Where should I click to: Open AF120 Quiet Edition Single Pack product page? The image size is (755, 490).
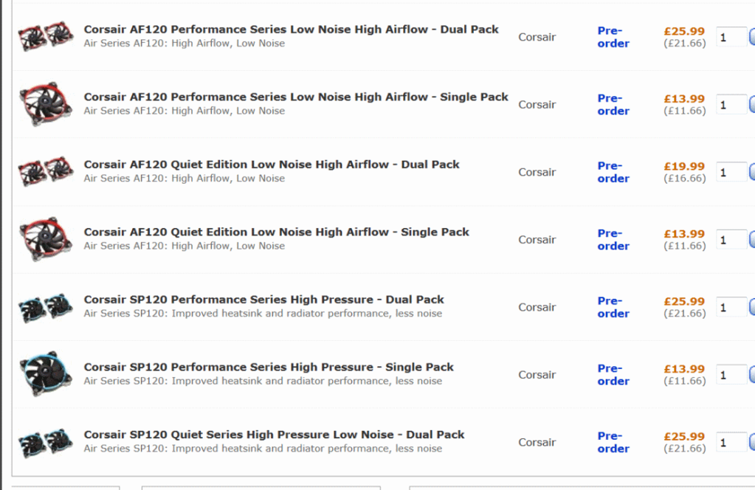tap(276, 232)
